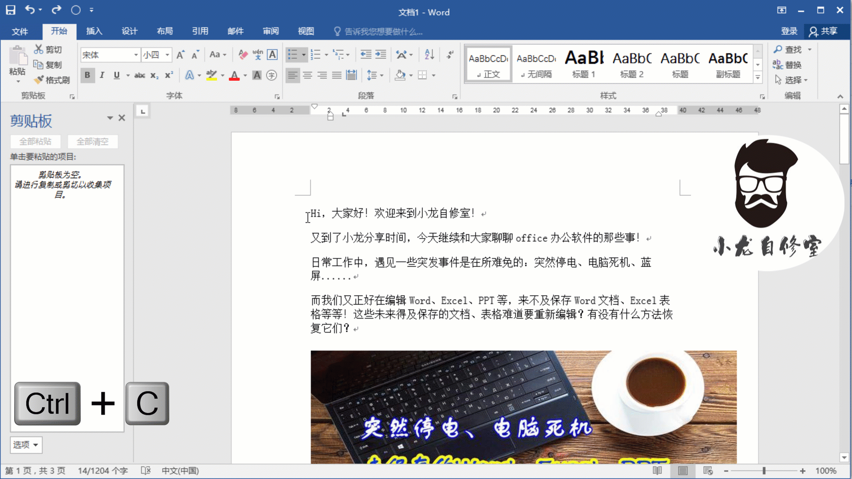Click the Sign in (登录) link
852x479 pixels.
(789, 31)
